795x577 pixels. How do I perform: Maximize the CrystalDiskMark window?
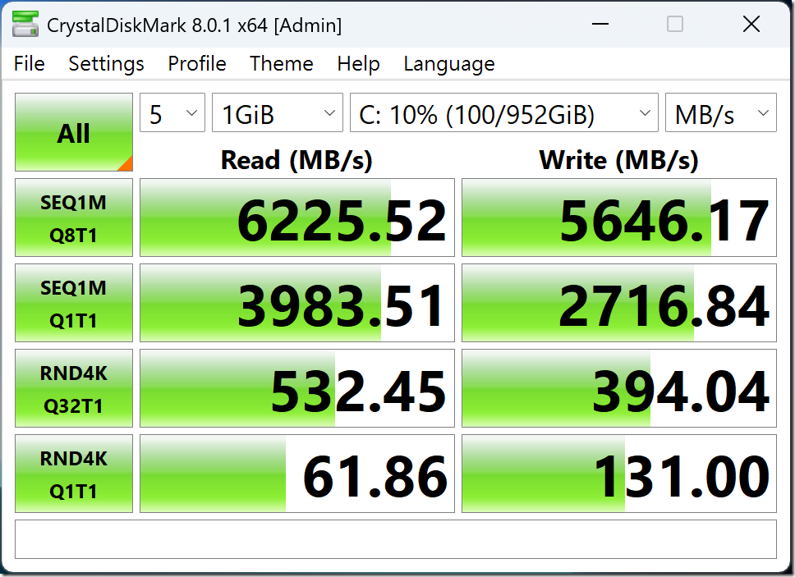tap(675, 24)
